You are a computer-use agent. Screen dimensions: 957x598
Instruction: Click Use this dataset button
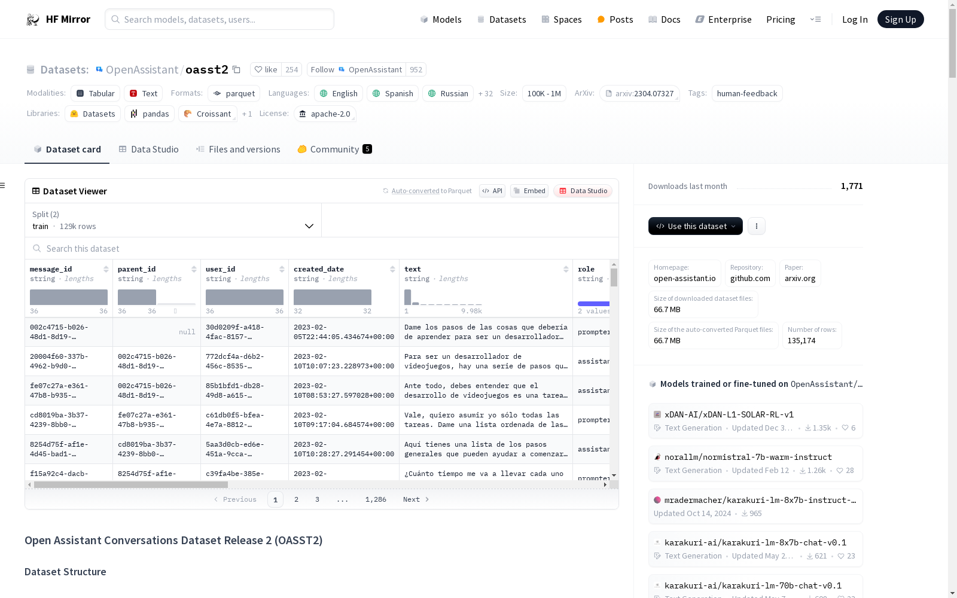tap(695, 226)
